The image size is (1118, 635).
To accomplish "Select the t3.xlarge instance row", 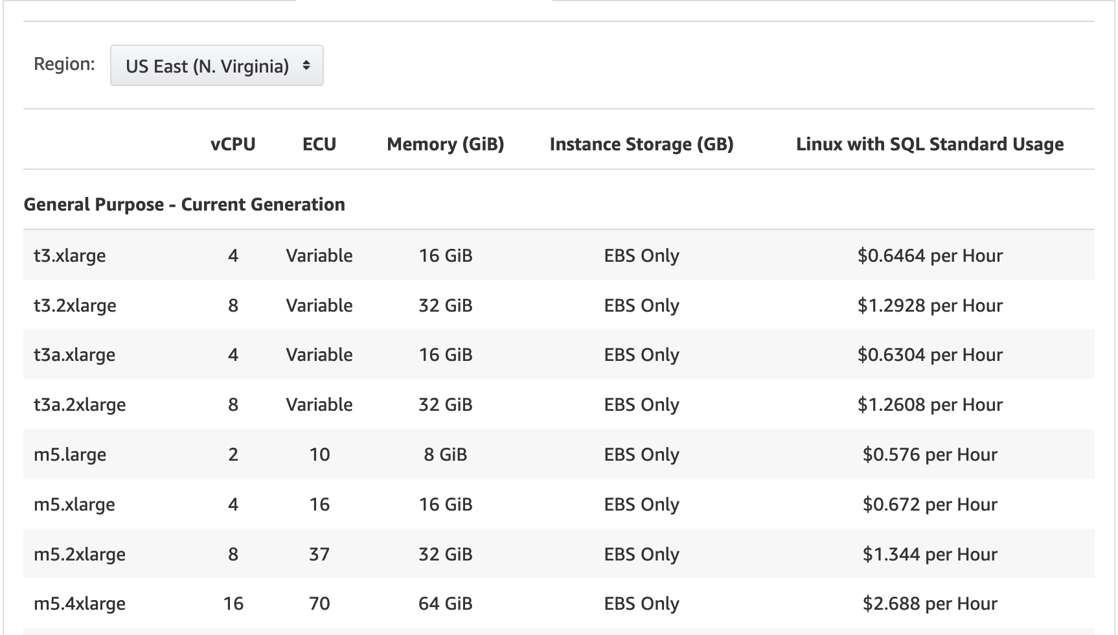I will point(69,255).
